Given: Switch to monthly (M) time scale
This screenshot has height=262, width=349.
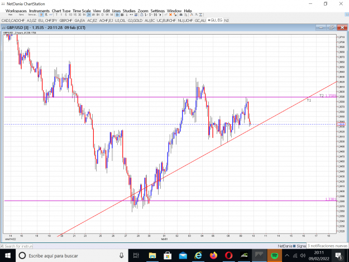Looking at the screenshot, I should pos(112,15).
